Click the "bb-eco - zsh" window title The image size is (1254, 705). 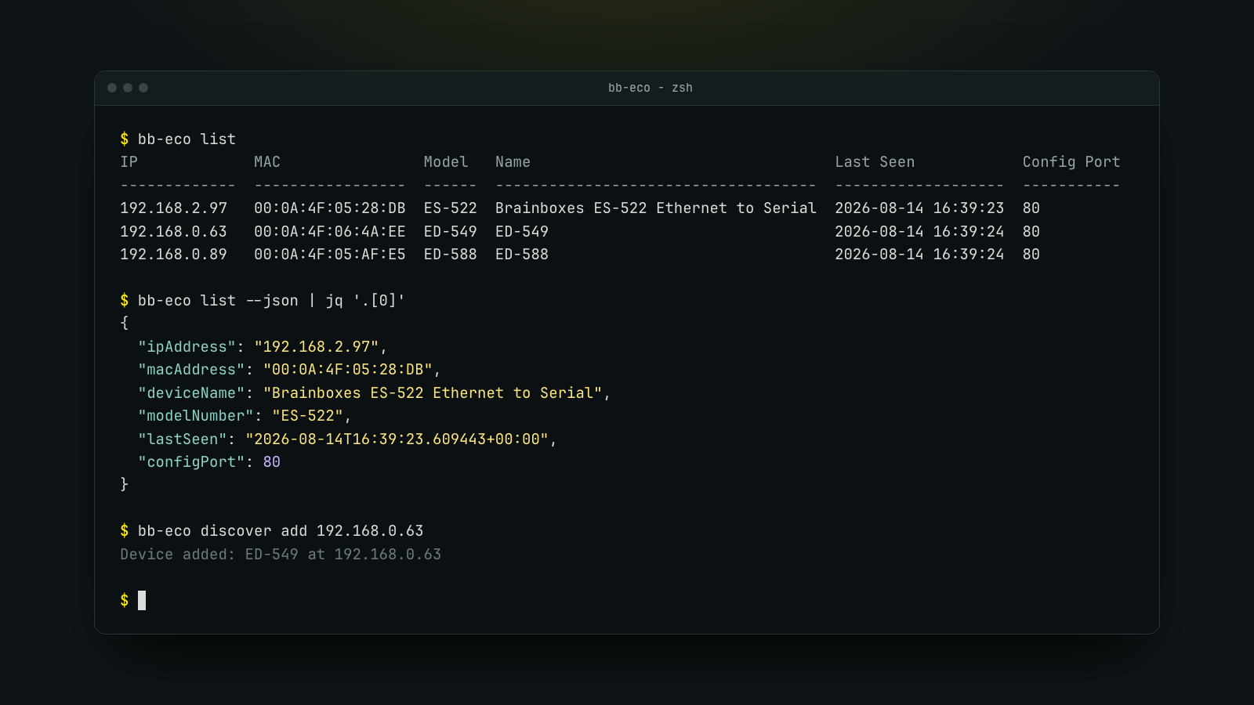click(x=651, y=88)
